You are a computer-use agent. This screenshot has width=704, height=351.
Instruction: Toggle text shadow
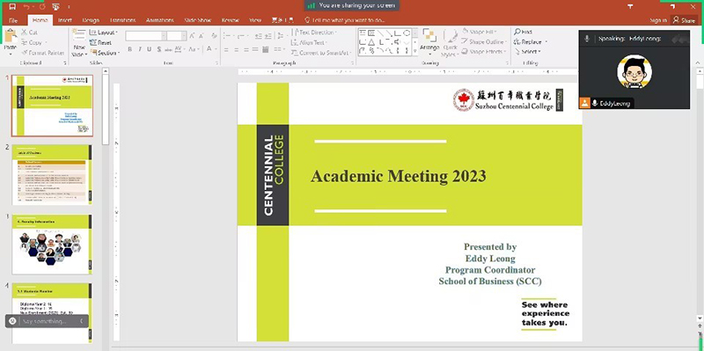159,49
